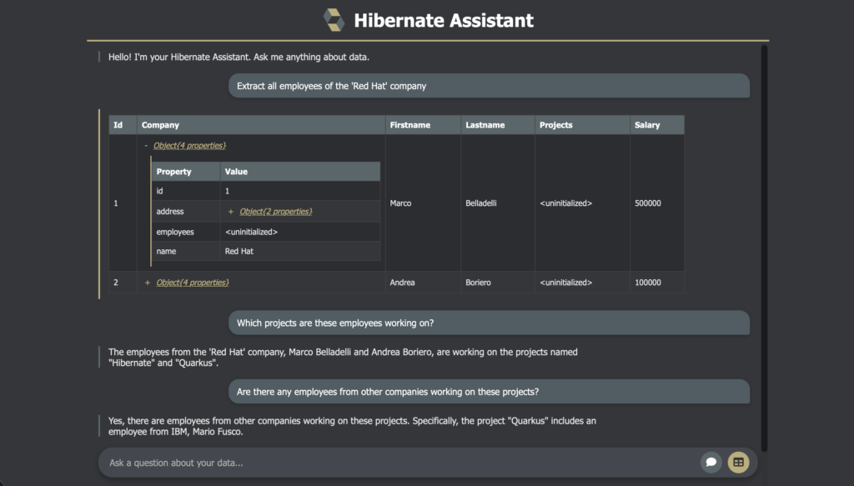
Task: Switch to chat response mode icon
Action: coord(711,462)
